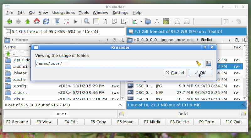The width and height of the screenshot is (251, 138).
Task: Click the F3 View button
Action: click(x=44, y=122)
